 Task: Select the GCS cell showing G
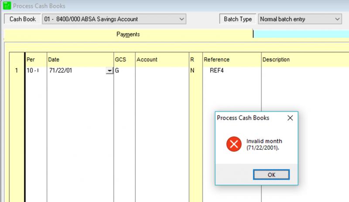[124, 70]
